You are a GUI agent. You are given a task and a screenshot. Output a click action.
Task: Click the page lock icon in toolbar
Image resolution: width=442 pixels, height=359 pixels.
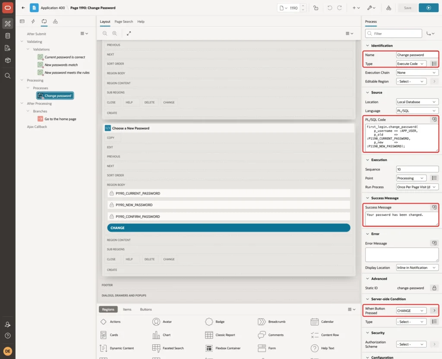[x=316, y=8]
